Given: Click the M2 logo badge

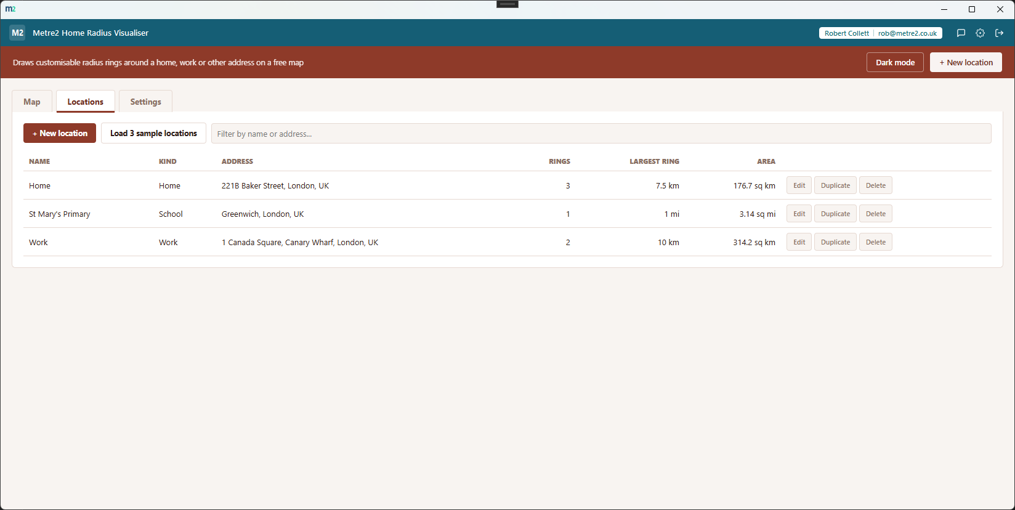Looking at the screenshot, I should [x=17, y=33].
